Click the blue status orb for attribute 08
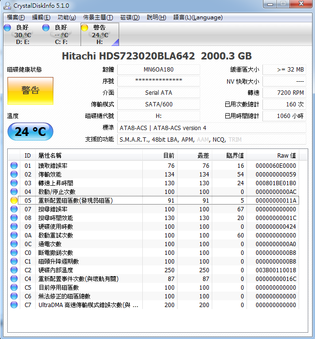Screen dimensions: 315x339 pos(14,218)
